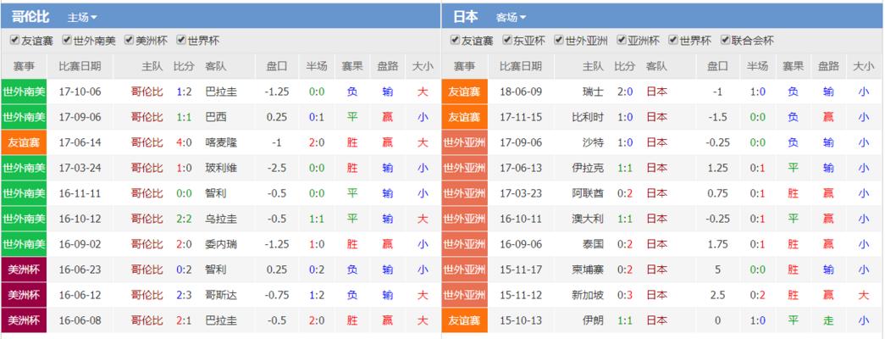Toggle 世界杯 checkbox under 哥伦比
The height and width of the screenshot is (339, 885).
180,41
